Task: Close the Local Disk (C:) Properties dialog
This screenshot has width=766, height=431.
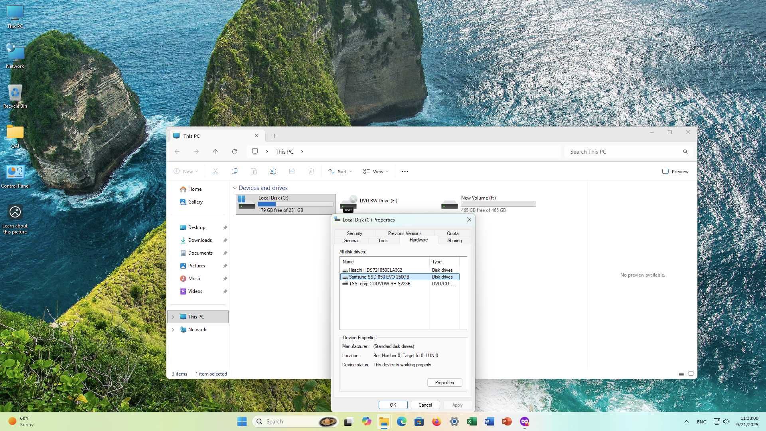Action: pyautogui.click(x=469, y=219)
